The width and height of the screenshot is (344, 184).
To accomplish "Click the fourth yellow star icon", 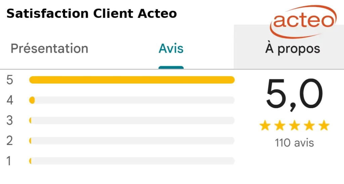I will tap(309, 126).
